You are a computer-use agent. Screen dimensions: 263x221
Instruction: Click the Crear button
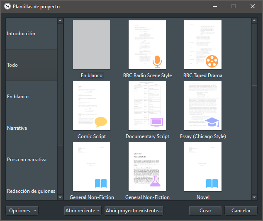click(x=205, y=211)
